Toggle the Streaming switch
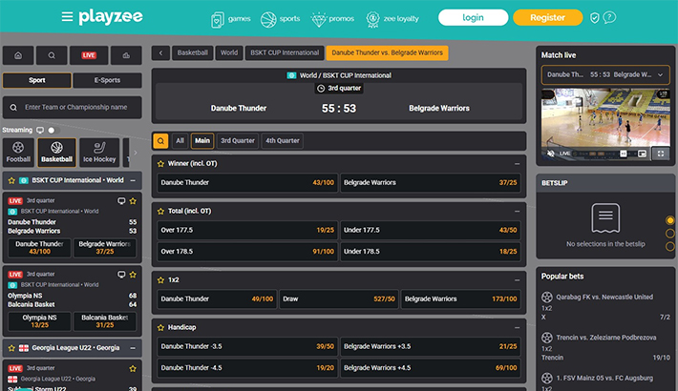Viewport: 678px width, 391px height. tap(53, 130)
